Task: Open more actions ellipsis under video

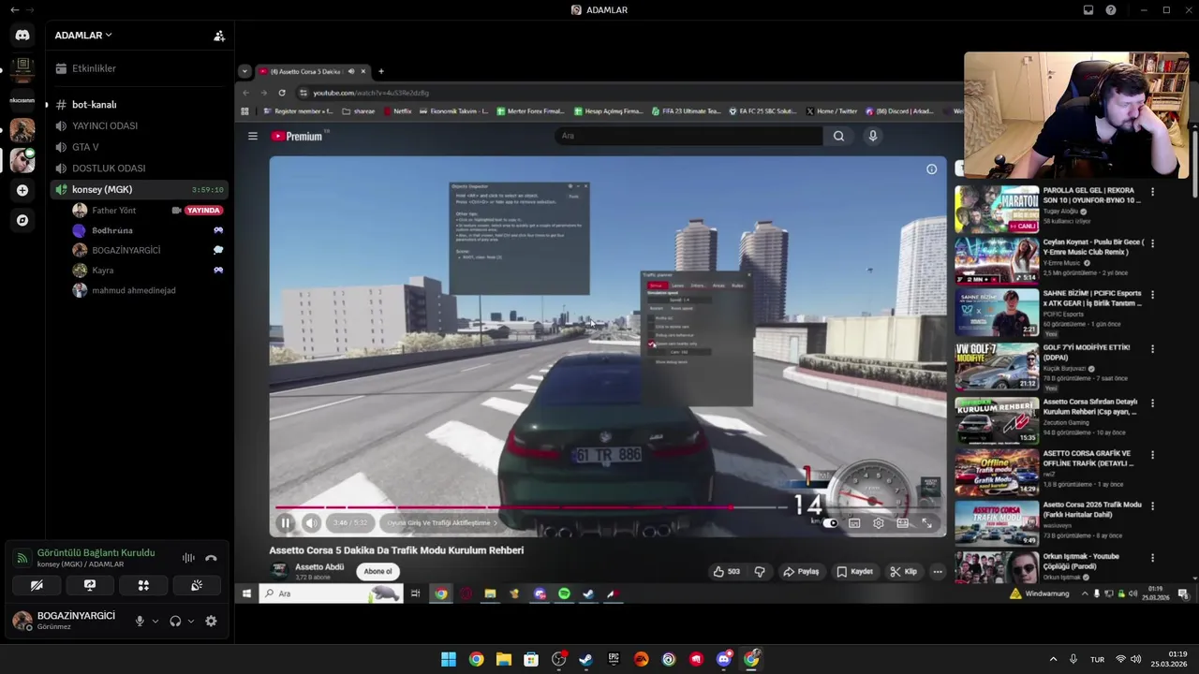Action: pyautogui.click(x=937, y=571)
